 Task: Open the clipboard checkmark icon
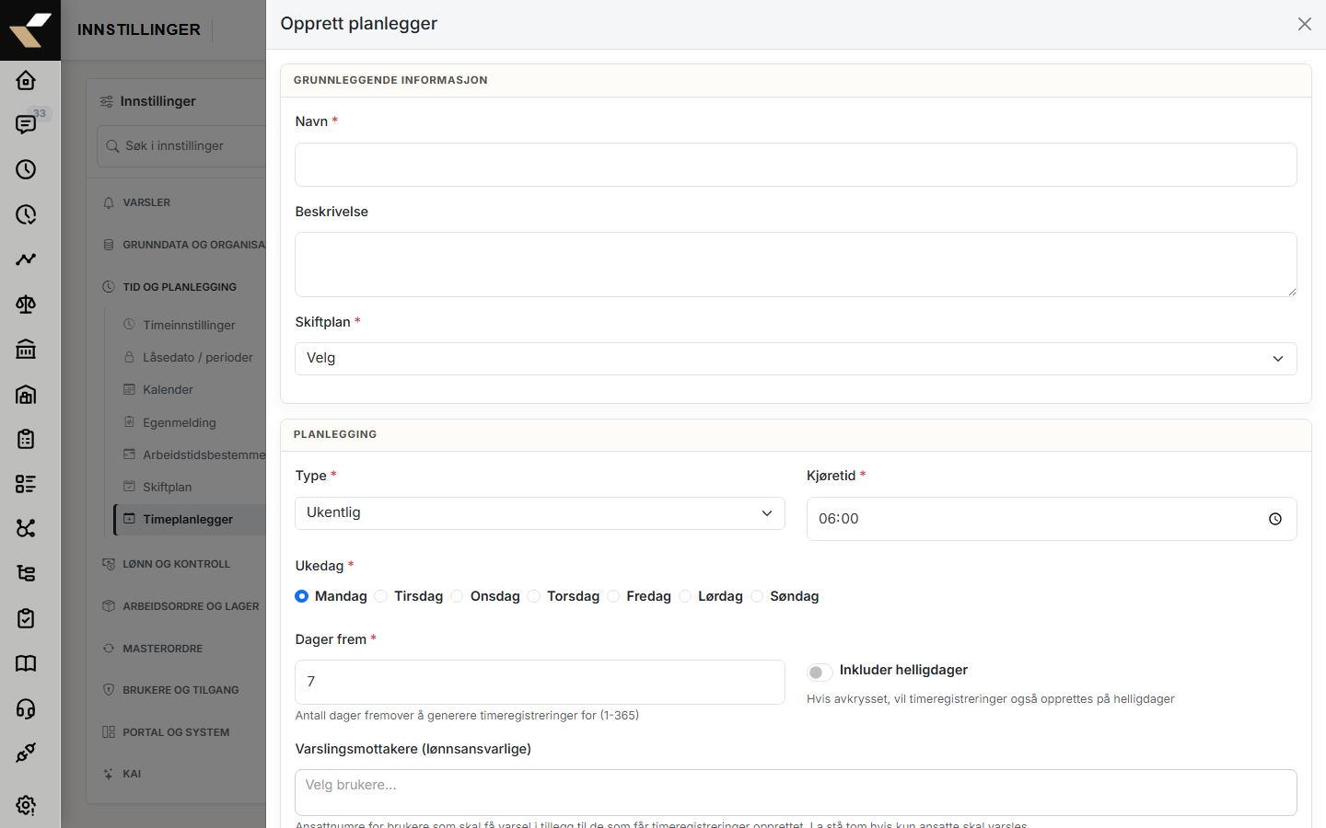26,618
